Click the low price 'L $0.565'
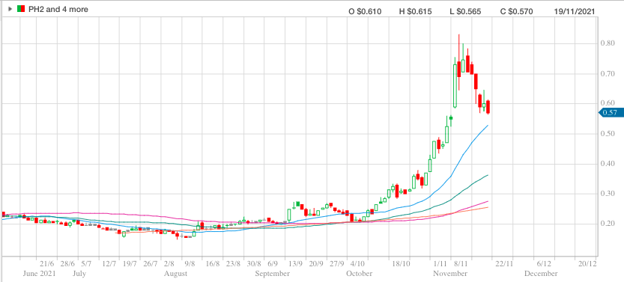624x282 pixels. click(x=465, y=11)
